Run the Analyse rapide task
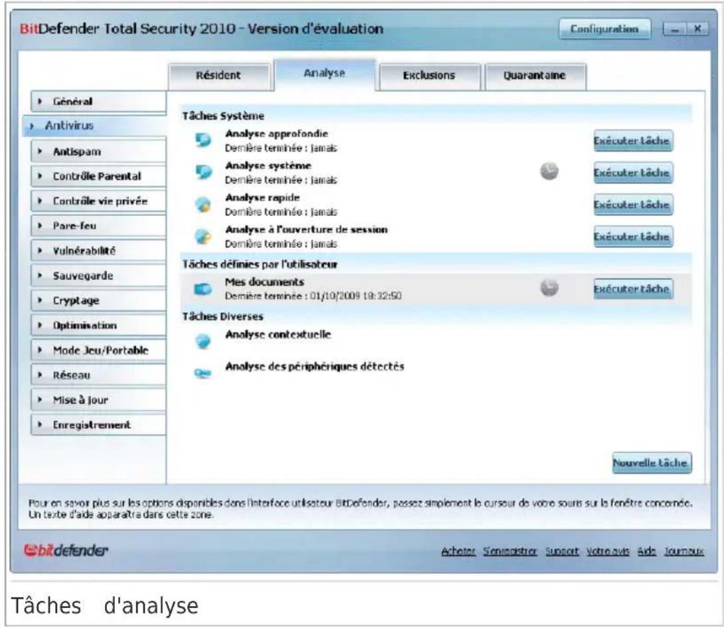Screen dimensions: 724x628 [632, 205]
